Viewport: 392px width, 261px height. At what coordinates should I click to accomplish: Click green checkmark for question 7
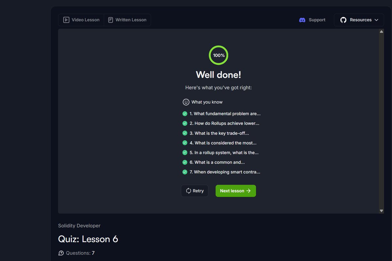click(x=185, y=172)
